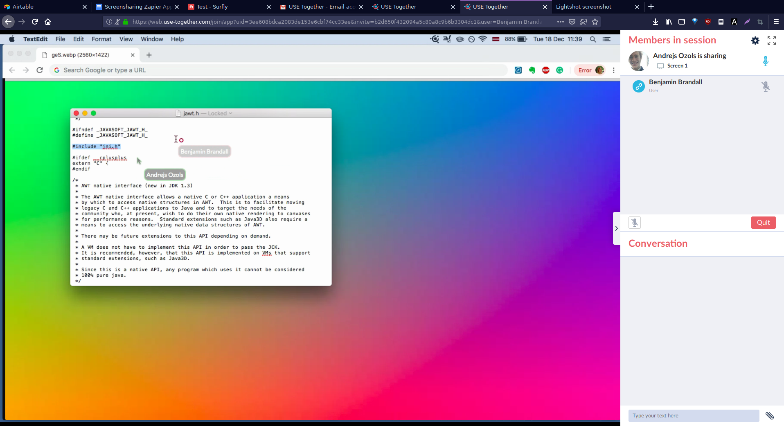Bookmark this page with the star icon
The width and height of the screenshot is (784, 426).
click(595, 22)
